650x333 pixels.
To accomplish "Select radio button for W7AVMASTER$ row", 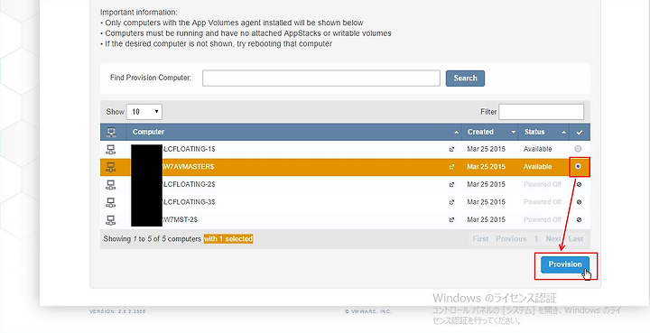I will [x=578, y=166].
